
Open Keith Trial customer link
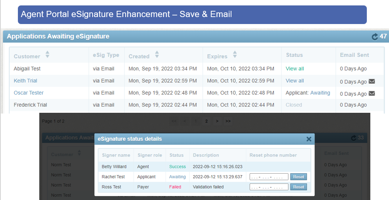[25, 81]
